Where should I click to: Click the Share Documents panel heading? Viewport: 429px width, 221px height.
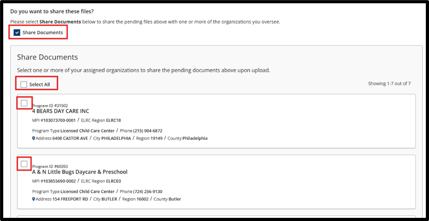[x=47, y=57]
